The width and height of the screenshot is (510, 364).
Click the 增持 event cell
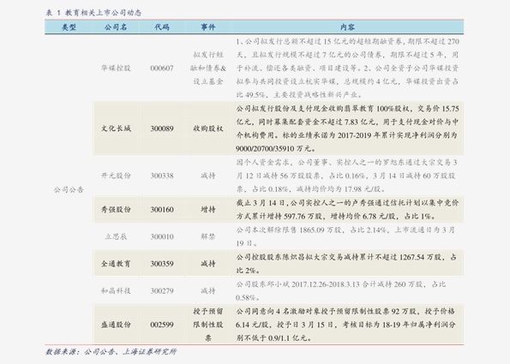pyautogui.click(x=207, y=209)
